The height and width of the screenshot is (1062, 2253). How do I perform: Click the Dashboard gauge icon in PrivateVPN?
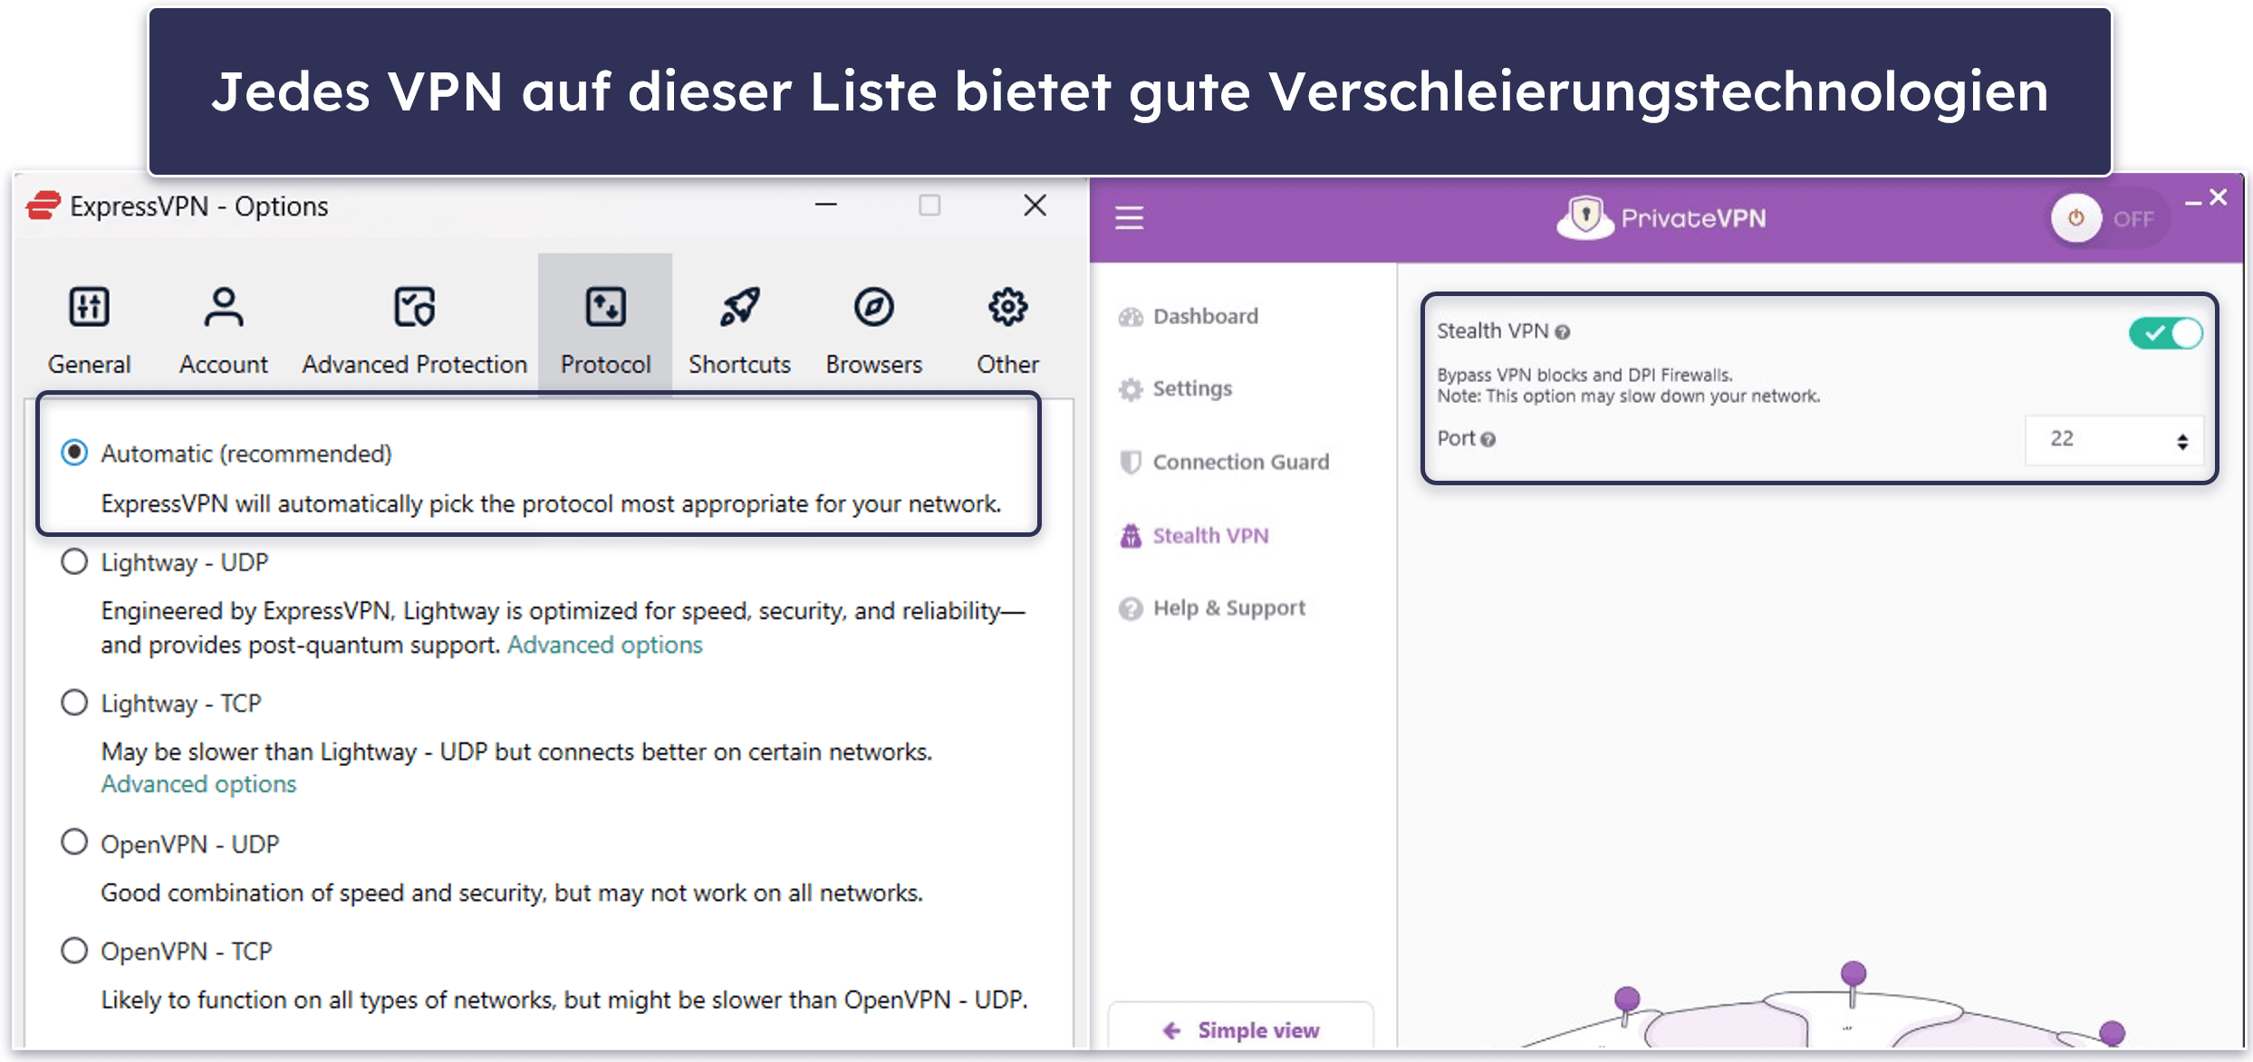1131,317
